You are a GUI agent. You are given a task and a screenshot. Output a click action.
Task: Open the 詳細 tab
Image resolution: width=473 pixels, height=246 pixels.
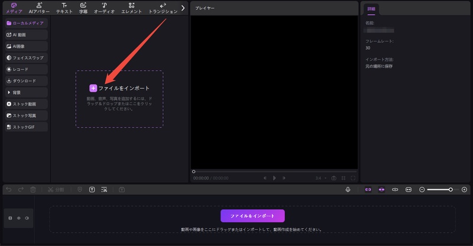(371, 9)
